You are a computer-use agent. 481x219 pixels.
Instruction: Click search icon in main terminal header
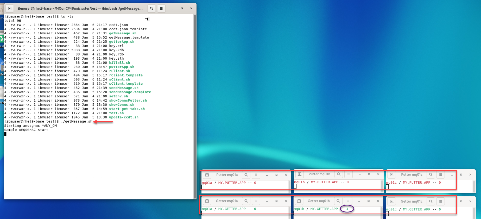(x=151, y=9)
